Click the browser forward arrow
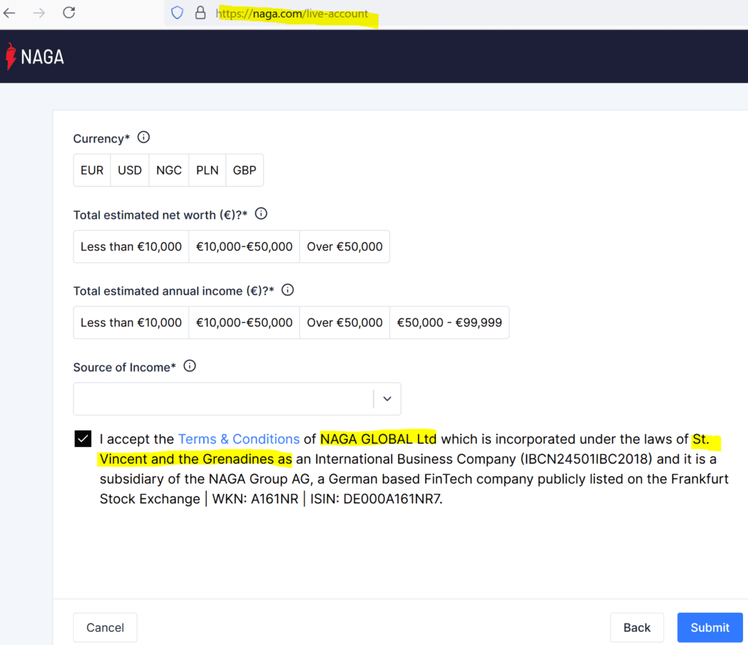 (x=39, y=13)
